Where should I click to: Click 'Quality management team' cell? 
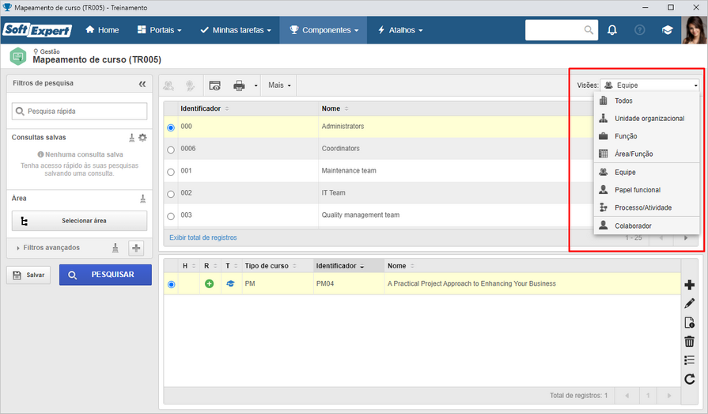(x=360, y=215)
